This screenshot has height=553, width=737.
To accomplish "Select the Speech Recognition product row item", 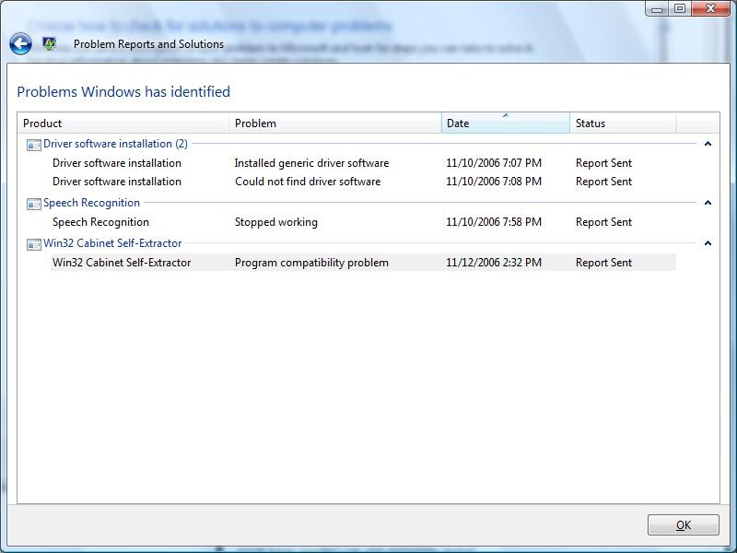I will pos(100,222).
